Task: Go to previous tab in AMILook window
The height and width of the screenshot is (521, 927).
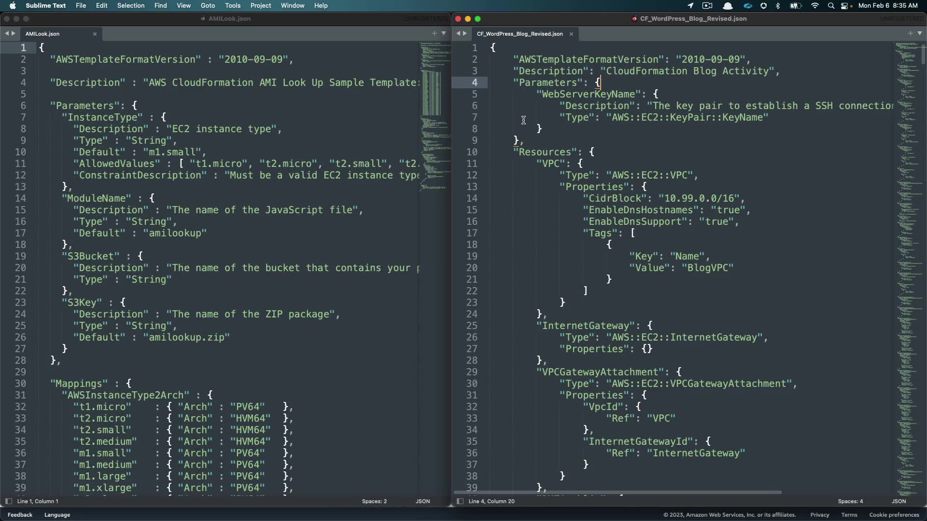Action: tap(7, 33)
